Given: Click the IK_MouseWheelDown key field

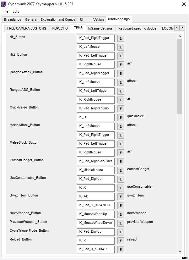Looking at the screenshot, I should tap(96, 223).
